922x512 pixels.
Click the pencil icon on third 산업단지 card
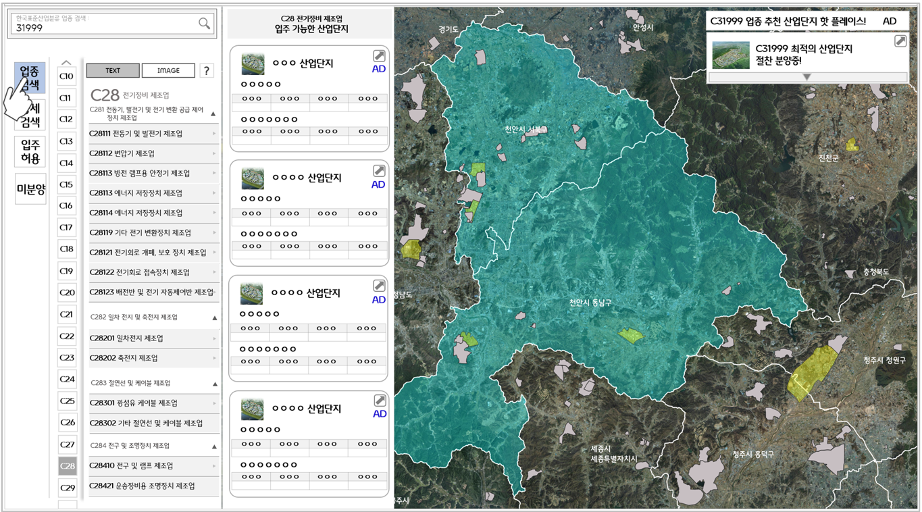click(x=379, y=286)
